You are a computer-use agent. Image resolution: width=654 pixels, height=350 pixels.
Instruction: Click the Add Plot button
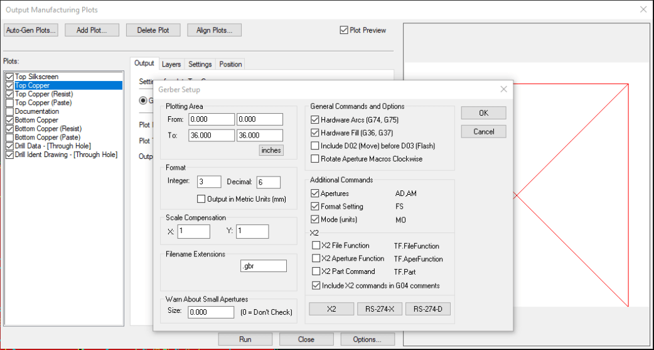click(x=92, y=30)
